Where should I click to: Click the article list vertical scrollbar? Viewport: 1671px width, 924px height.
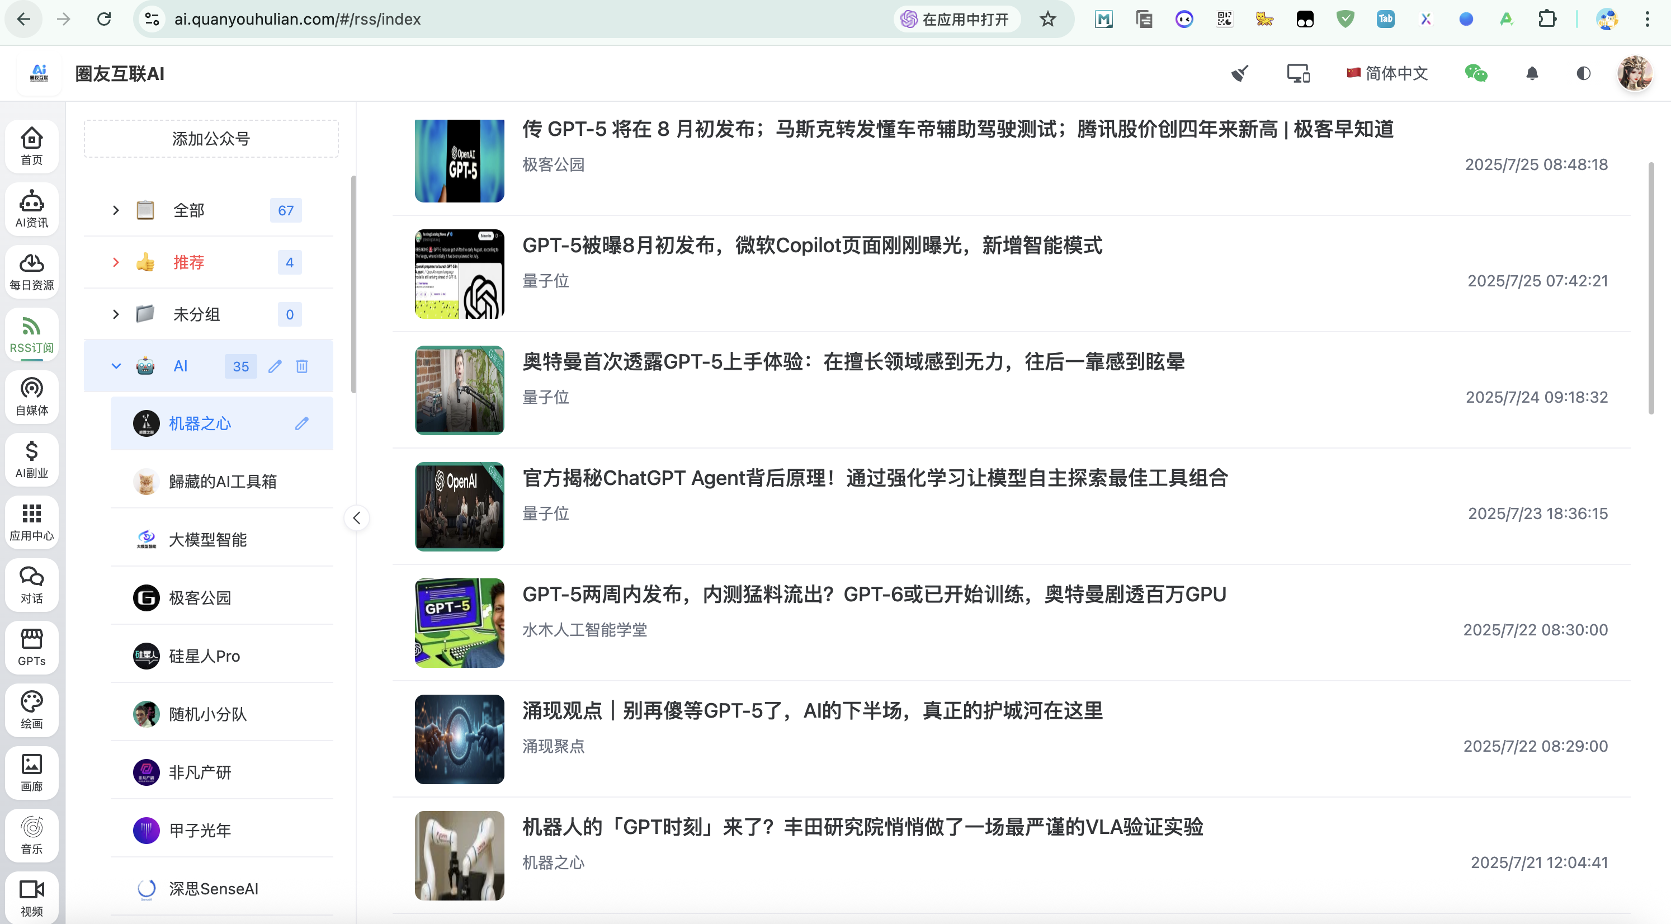[x=1651, y=289]
